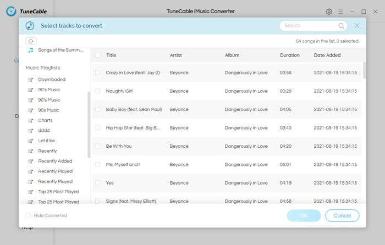
Task: Open the settings gear icon
Action: tap(329, 12)
